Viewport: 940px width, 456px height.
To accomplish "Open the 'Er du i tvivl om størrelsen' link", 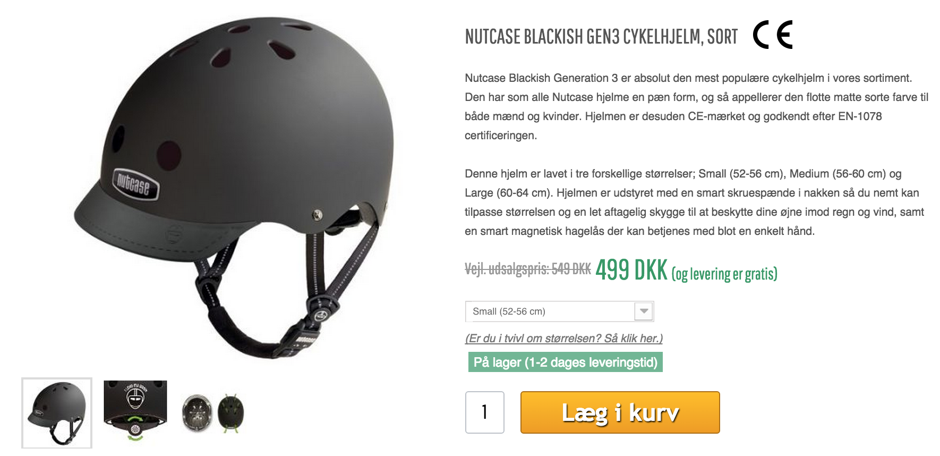I will (563, 338).
